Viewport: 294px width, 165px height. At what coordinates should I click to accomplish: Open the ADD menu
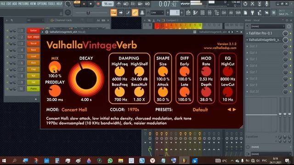tap(15, 4)
